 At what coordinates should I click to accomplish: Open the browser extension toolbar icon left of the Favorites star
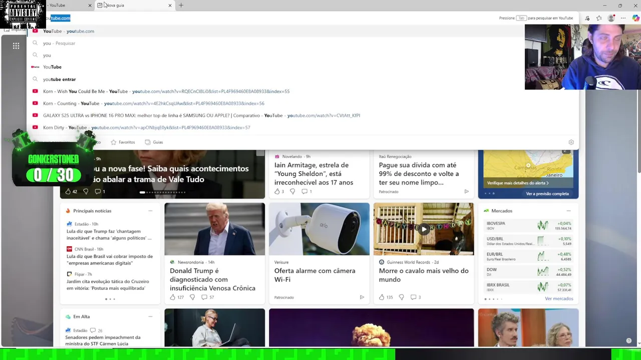587,18
